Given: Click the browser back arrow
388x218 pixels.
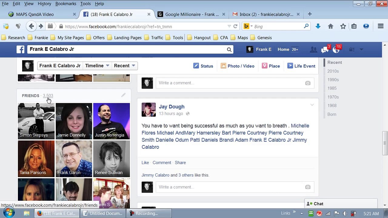Looking at the screenshot, I should click(x=31, y=26).
